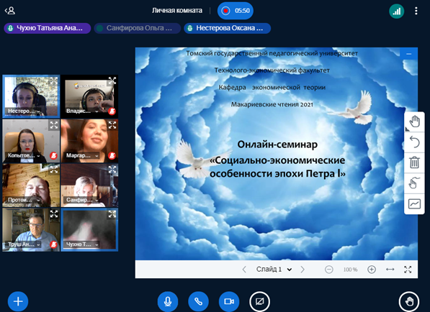Toggle the microphone on or off
The image size is (430, 312).
pos(168,302)
